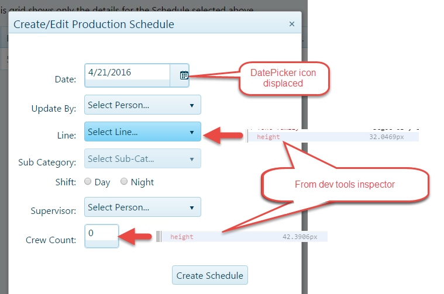Click the Sub Category dropdown arrow
444x294 pixels.
tap(192, 159)
